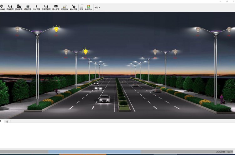Open 场景设置 scene settings
The height and width of the screenshot is (155, 235).
pos(28,7)
